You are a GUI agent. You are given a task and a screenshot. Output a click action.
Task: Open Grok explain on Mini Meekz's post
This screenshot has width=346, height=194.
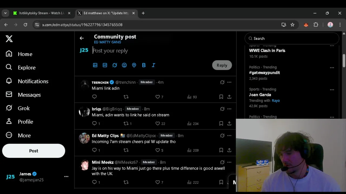pyautogui.click(x=222, y=162)
